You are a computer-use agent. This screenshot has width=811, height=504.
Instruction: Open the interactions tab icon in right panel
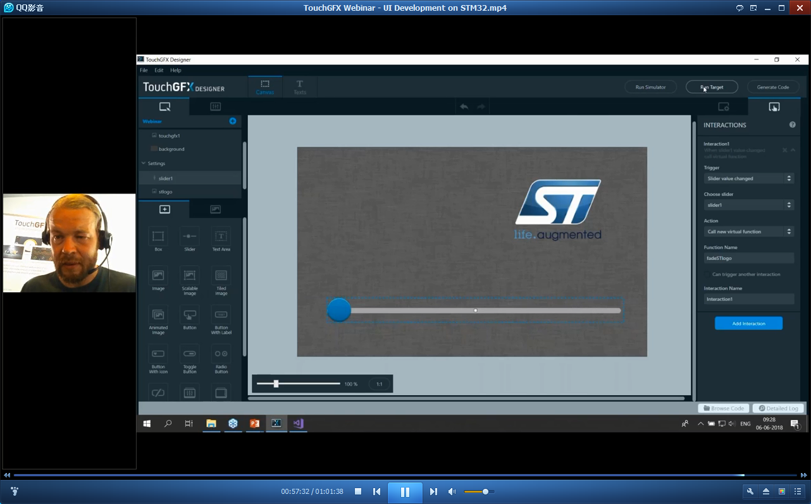click(x=774, y=106)
